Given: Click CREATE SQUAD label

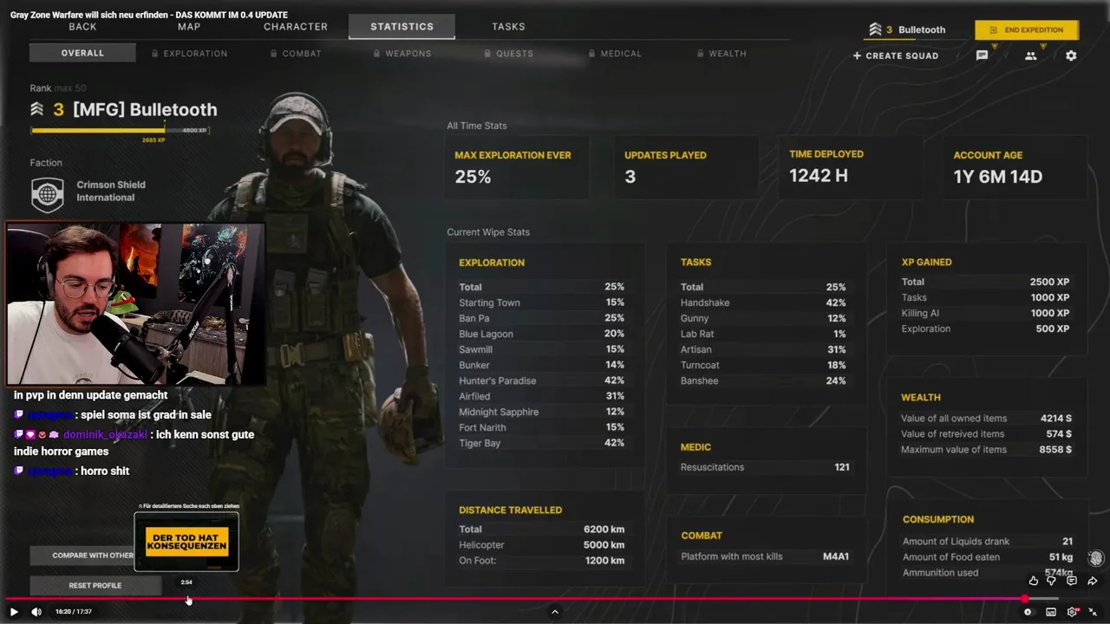Looking at the screenshot, I should coord(902,55).
